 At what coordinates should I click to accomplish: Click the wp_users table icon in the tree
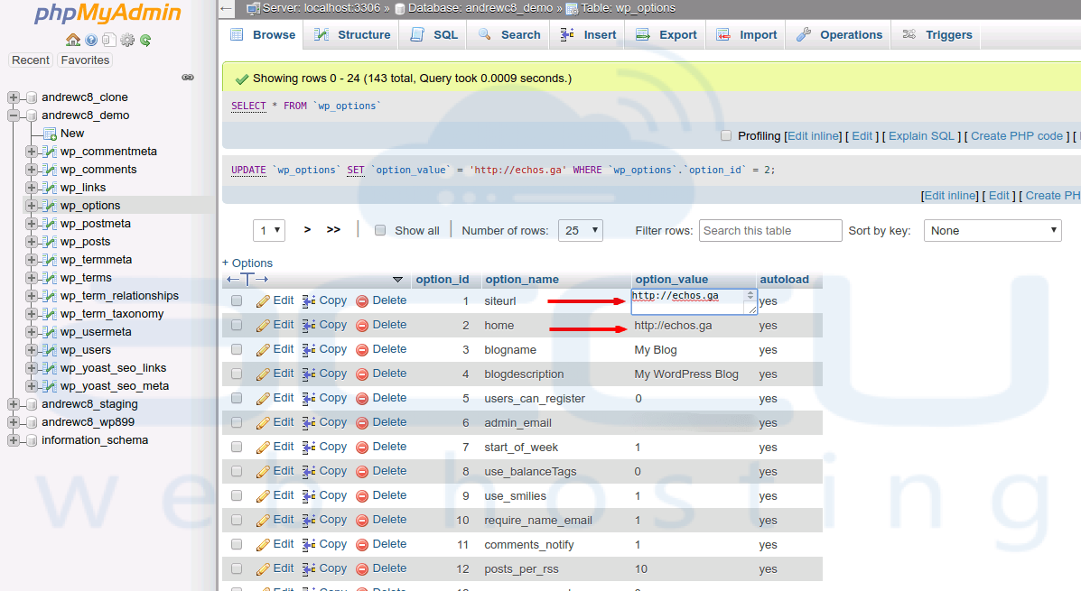coord(49,350)
